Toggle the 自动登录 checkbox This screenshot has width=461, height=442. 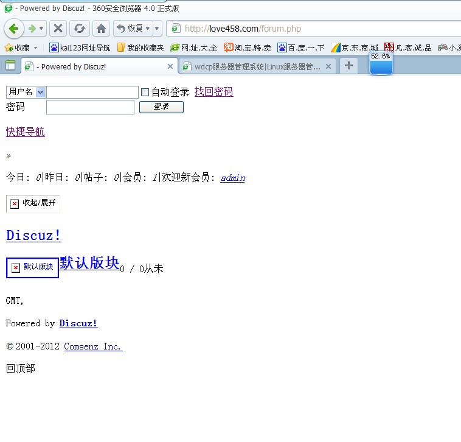click(145, 92)
